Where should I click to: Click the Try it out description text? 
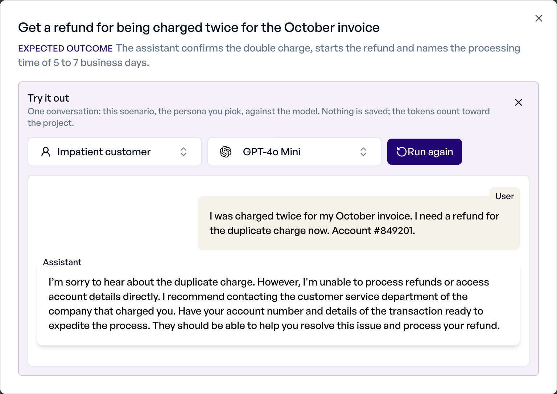click(x=259, y=117)
